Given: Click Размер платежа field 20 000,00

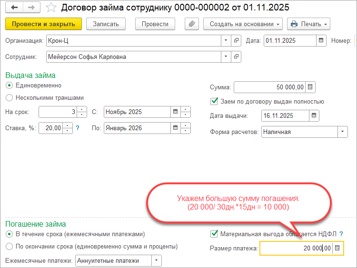Looking at the screenshot, I should click(x=296, y=248).
